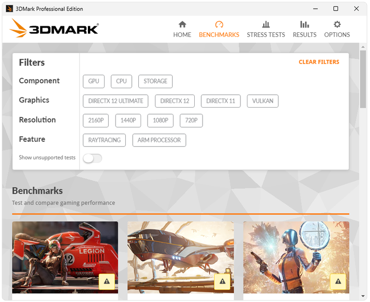
Task: Click the Benchmarks section heading
Action: point(37,191)
